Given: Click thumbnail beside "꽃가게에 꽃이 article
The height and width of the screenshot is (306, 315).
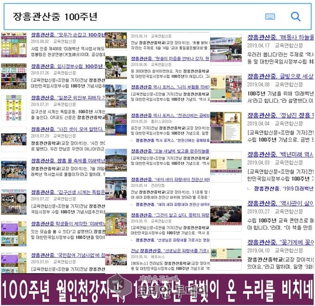Looking at the screenshot, I should tap(226, 254).
